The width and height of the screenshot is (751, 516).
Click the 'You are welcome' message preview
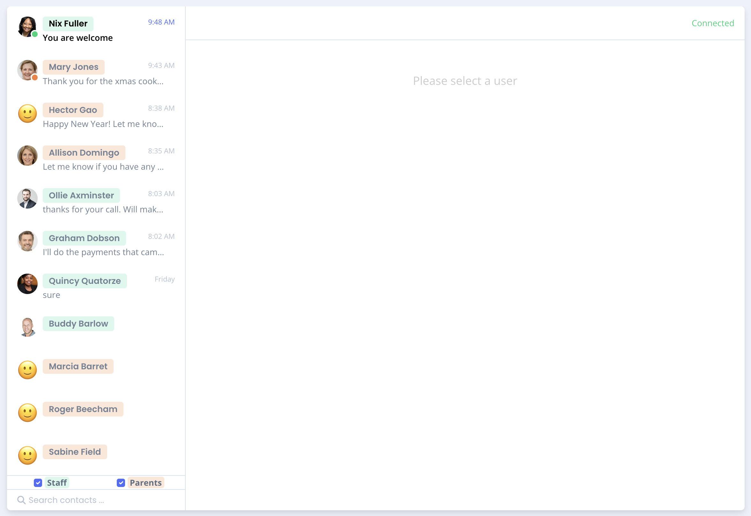78,38
